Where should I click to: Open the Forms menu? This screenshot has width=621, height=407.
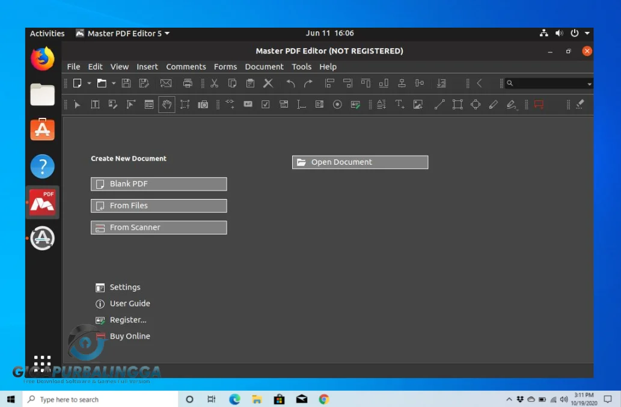click(x=225, y=67)
